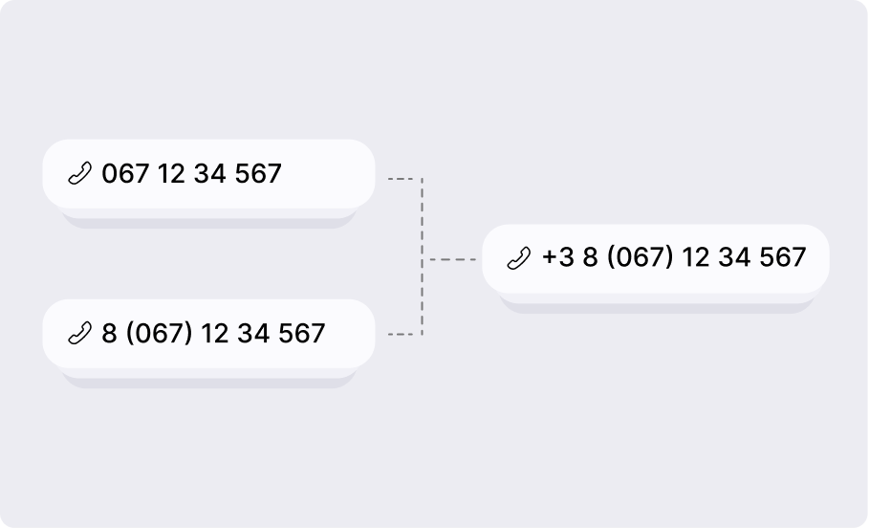
Task: Click phone icon beside 067 12 34 567
Action: (79, 173)
